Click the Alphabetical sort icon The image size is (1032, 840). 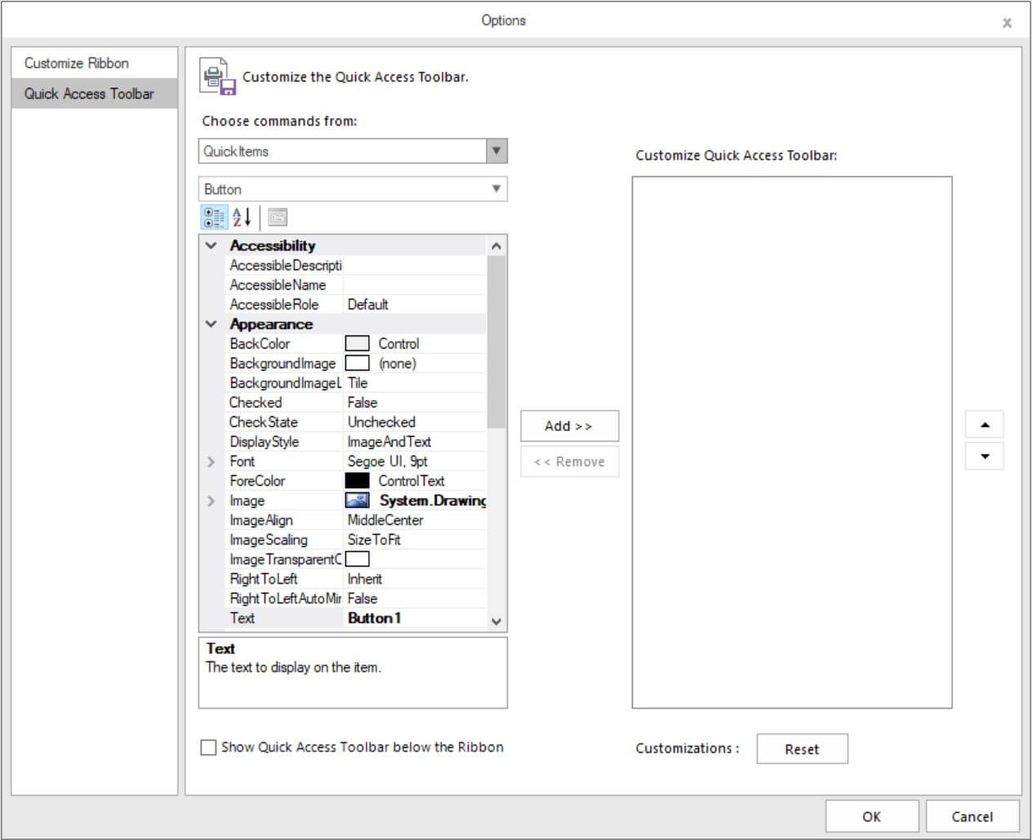click(242, 217)
